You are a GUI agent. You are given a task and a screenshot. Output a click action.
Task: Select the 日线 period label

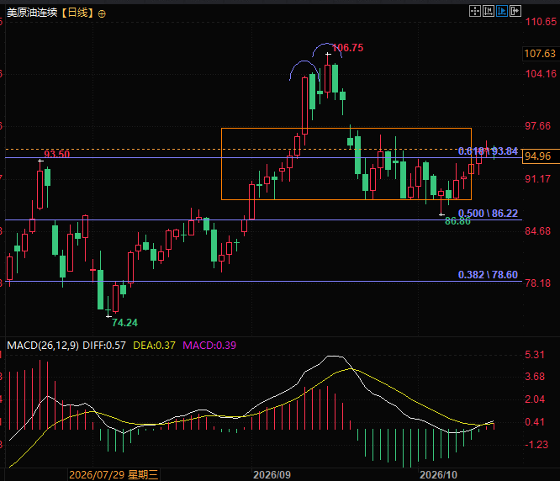[77, 13]
